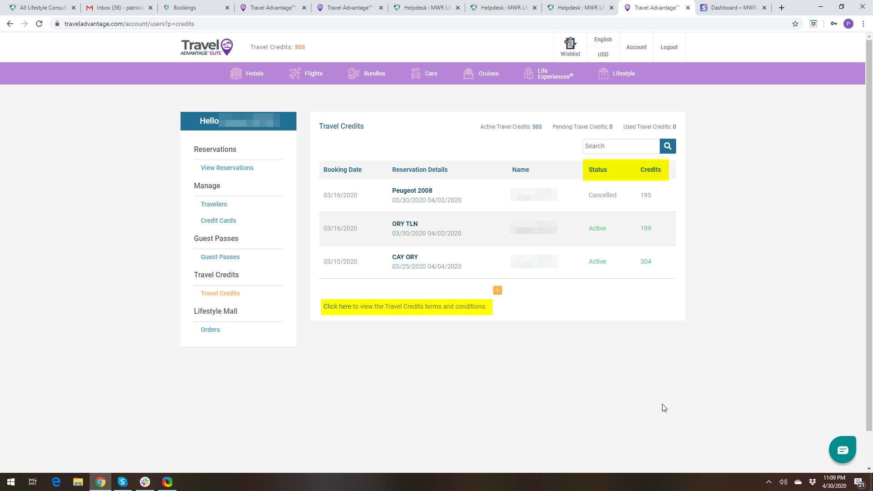Click the magnifier search button
The image size is (873, 491).
[667, 146]
